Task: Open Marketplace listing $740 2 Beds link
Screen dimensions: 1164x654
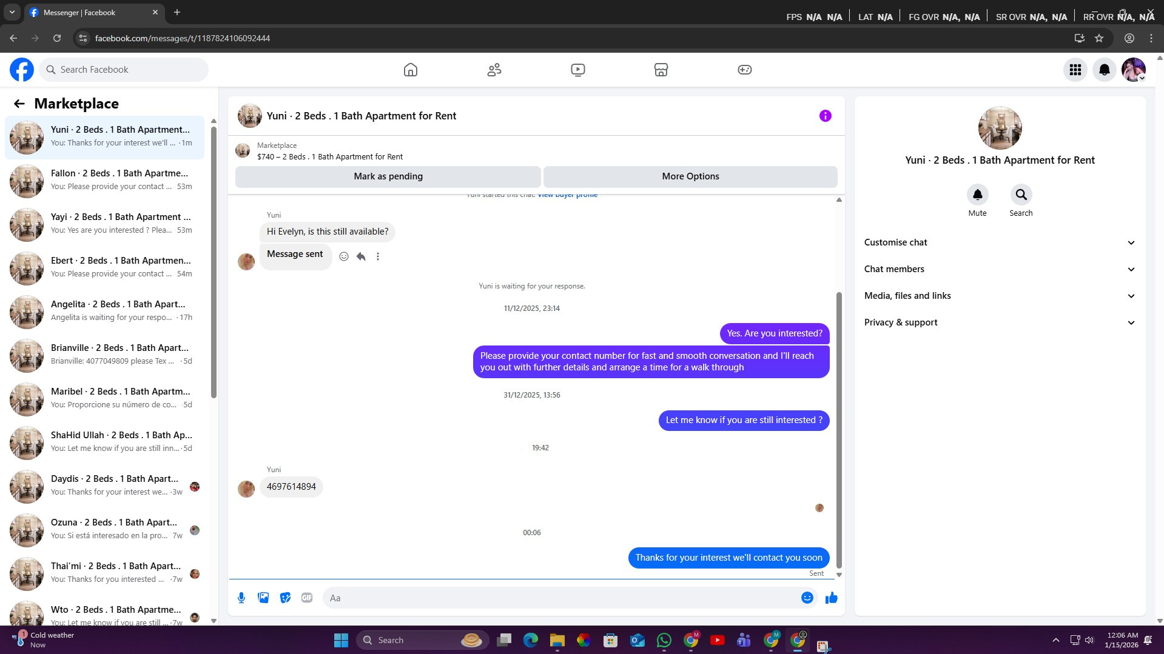Action: click(x=329, y=157)
